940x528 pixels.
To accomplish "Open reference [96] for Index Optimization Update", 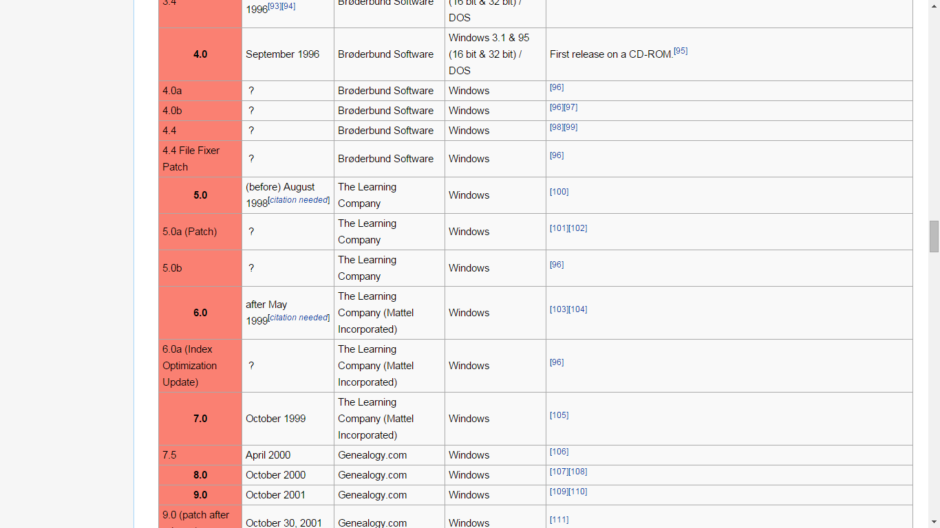I will click(x=557, y=362).
